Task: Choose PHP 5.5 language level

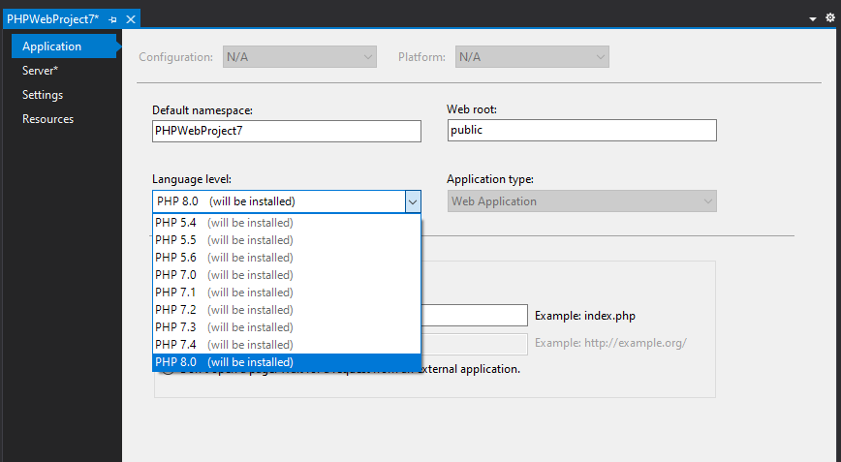Action: 287,240
